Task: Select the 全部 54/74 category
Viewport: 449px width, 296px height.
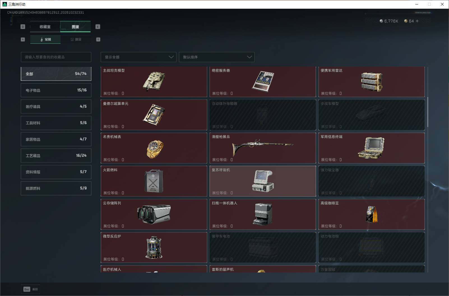Action: point(56,74)
